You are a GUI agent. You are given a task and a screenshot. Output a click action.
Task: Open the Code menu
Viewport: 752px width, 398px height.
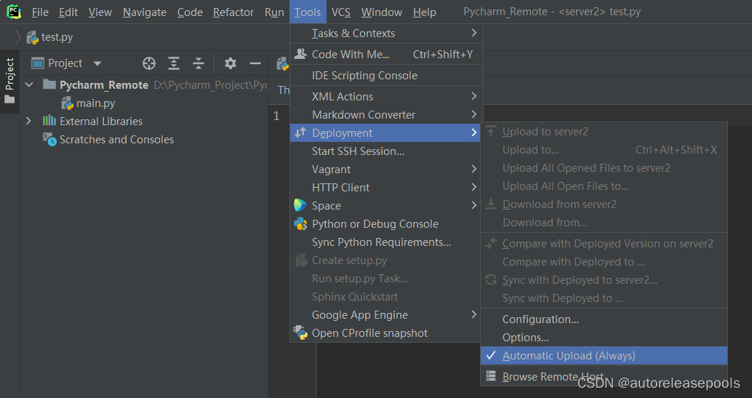tap(190, 12)
